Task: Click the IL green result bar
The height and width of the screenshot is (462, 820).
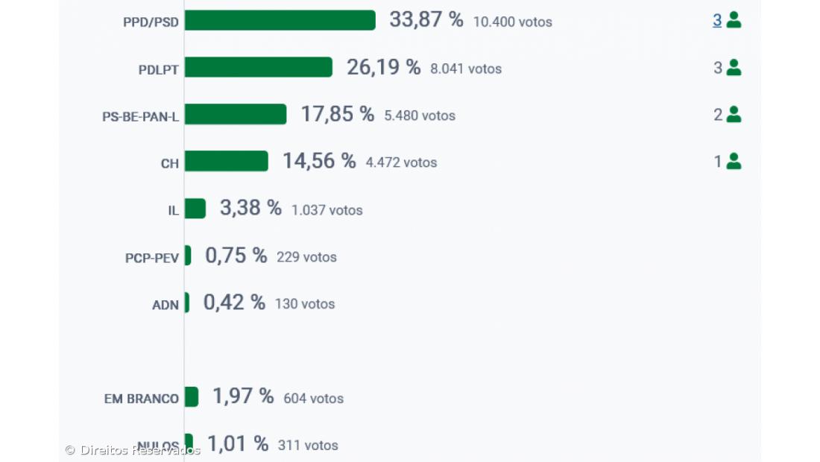Action: 195,209
